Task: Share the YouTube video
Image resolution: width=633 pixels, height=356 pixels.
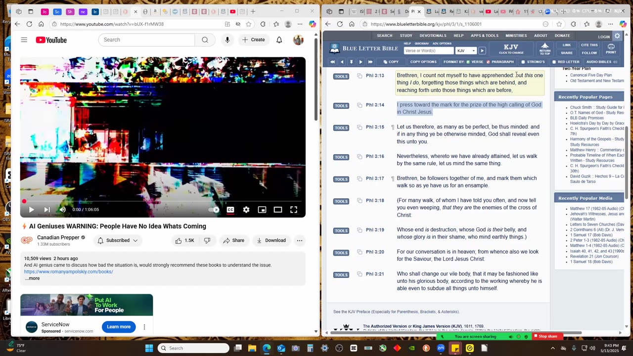Action: pyautogui.click(x=233, y=240)
